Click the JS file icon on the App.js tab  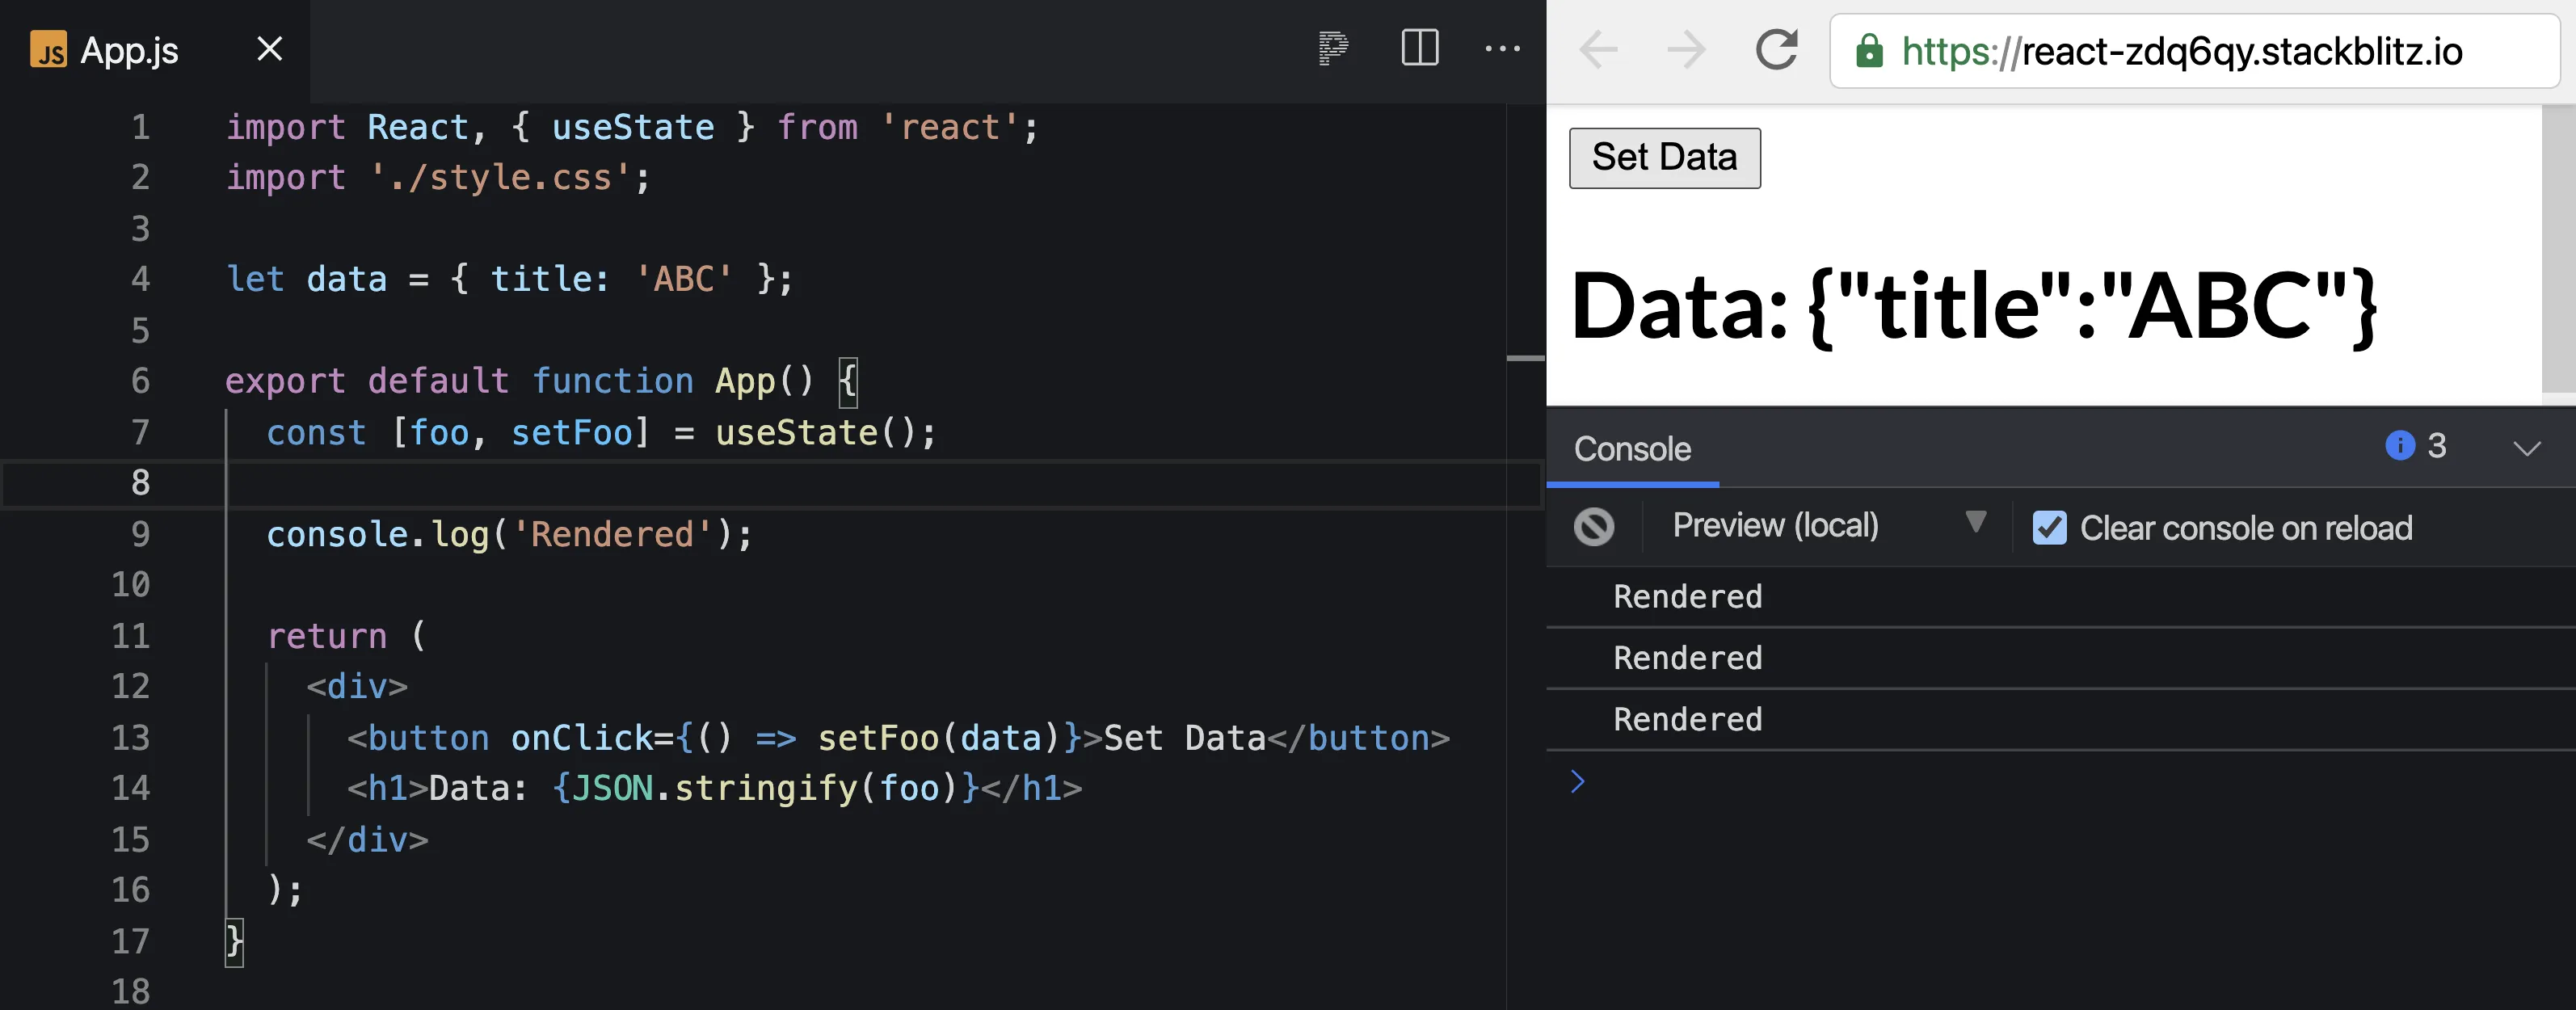point(48,49)
